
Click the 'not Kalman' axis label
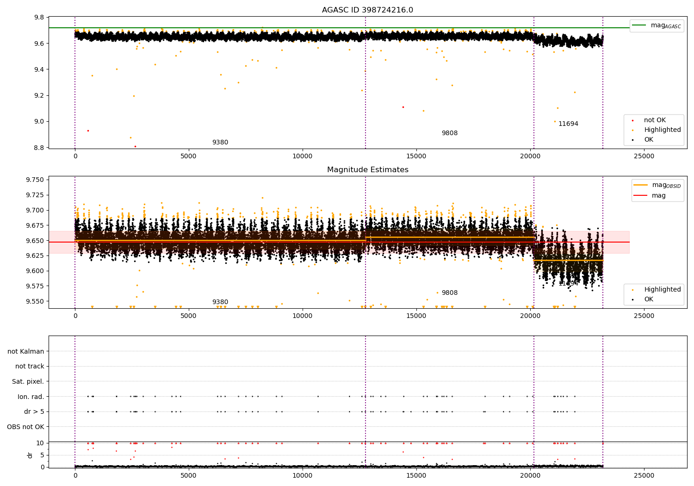click(25, 351)
